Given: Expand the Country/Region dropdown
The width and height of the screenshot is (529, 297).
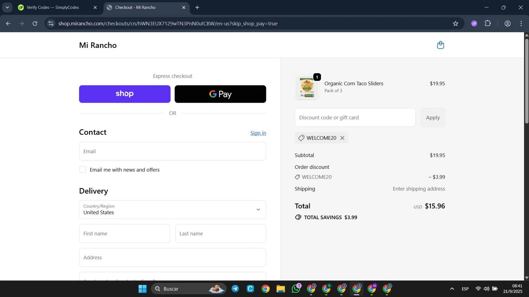Looking at the screenshot, I should [172, 209].
